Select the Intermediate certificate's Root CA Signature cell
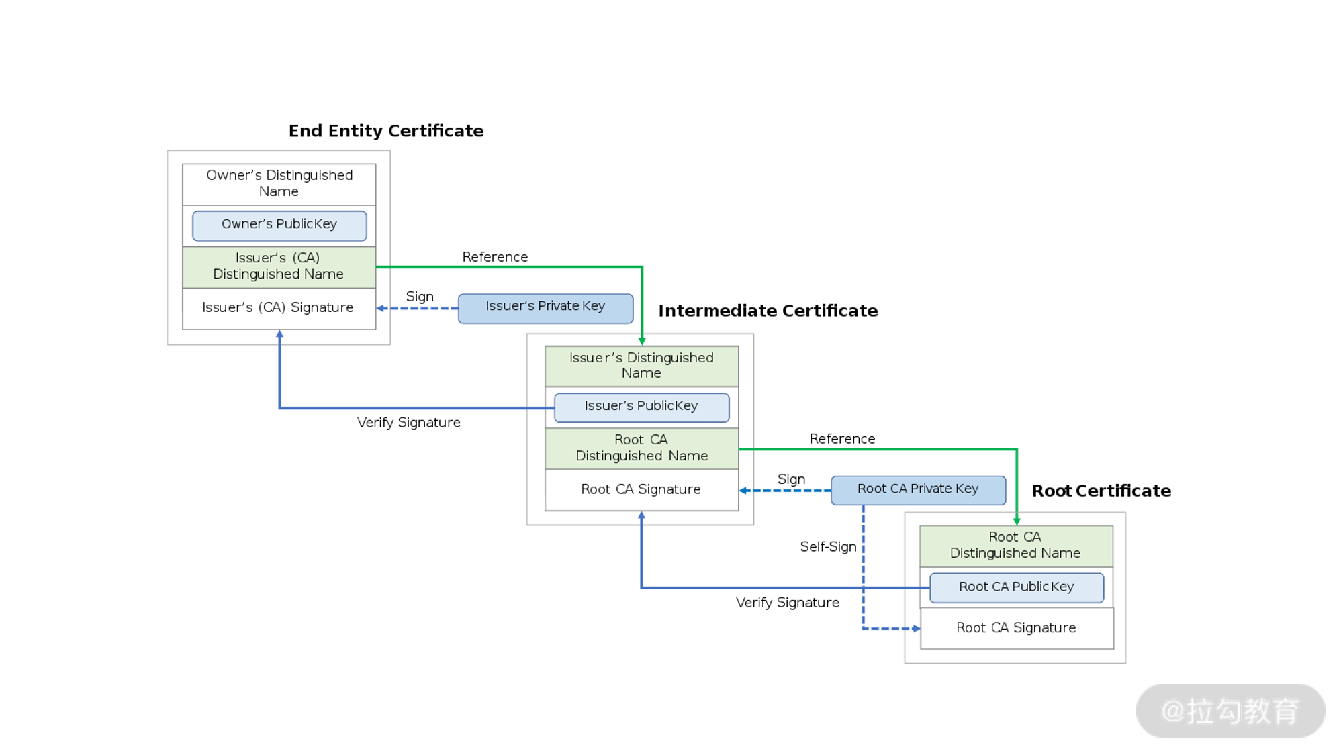This screenshot has width=1343, height=755. tap(641, 490)
